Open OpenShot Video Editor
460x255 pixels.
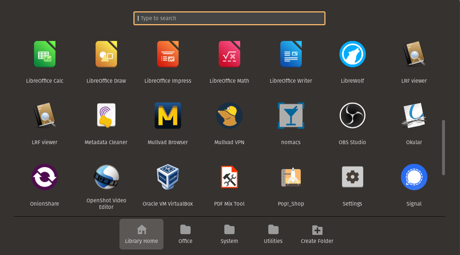(x=106, y=177)
